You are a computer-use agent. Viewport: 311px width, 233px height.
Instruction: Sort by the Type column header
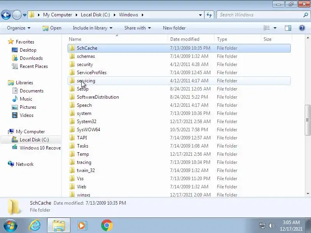(x=238, y=39)
